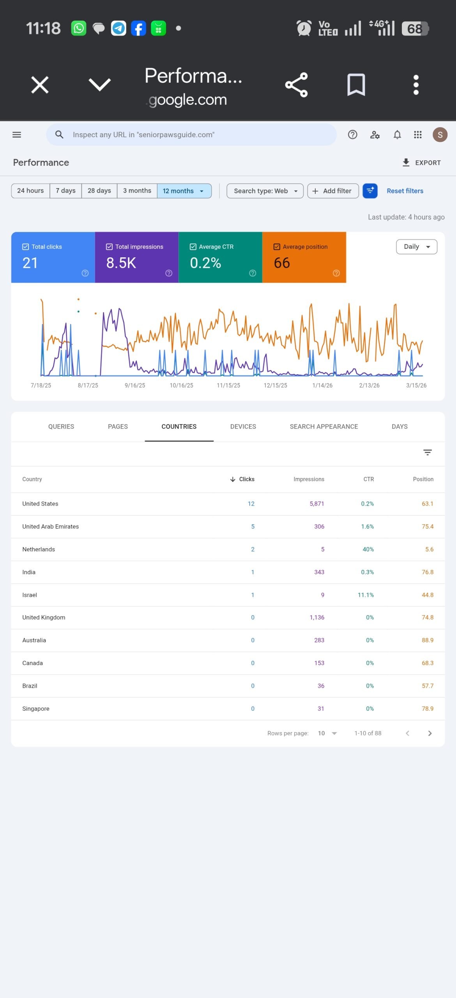Click the blue filter sparkle icon
The width and height of the screenshot is (456, 998).
click(x=370, y=191)
